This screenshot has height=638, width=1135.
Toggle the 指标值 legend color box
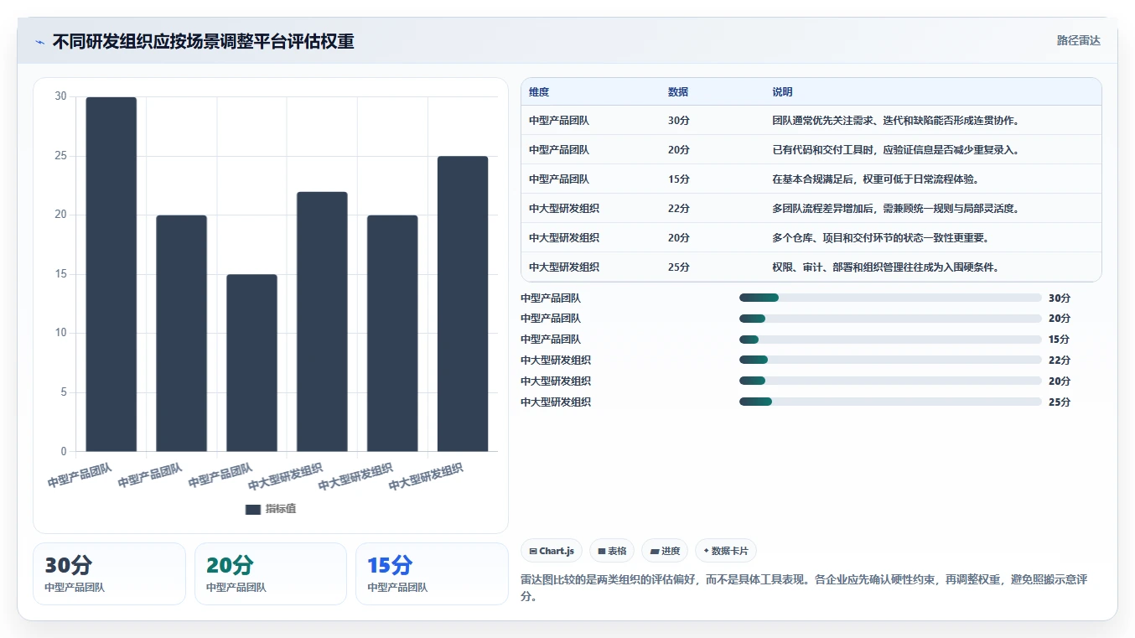tap(253, 509)
